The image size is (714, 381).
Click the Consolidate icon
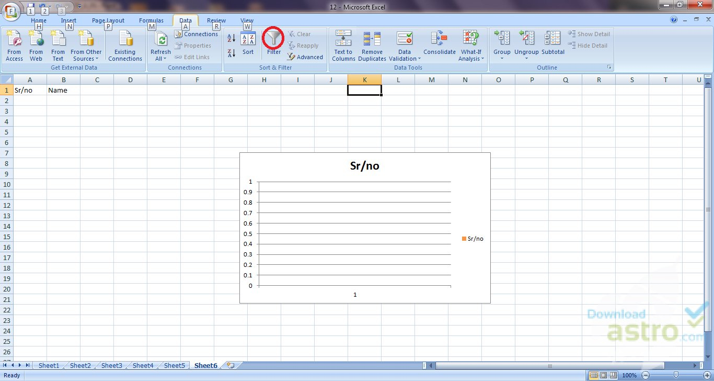[439, 39]
